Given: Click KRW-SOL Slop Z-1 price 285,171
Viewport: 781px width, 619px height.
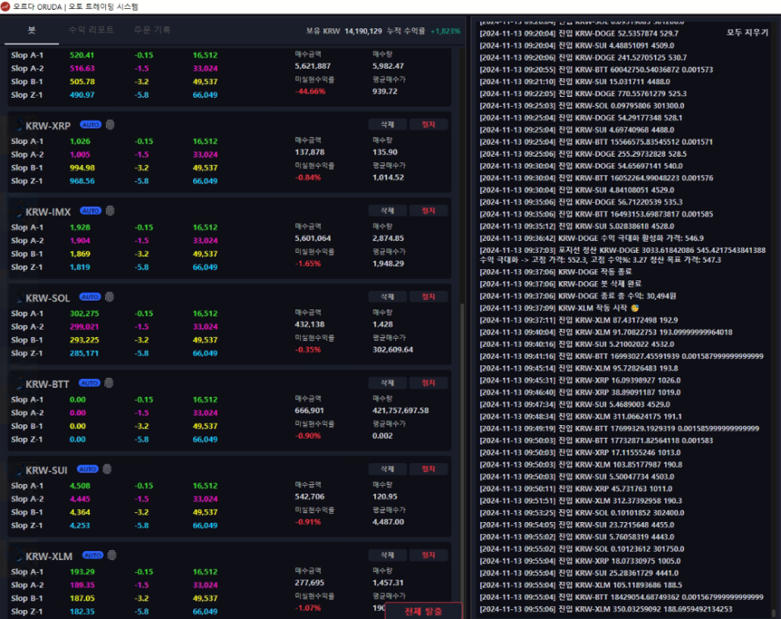Looking at the screenshot, I should tap(84, 353).
